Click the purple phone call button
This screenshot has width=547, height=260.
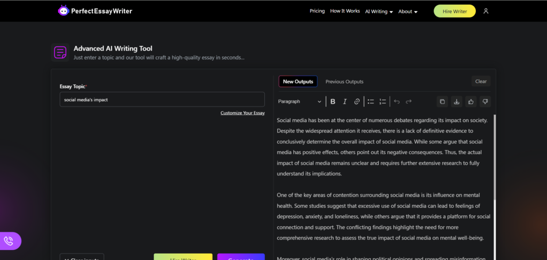point(9,241)
